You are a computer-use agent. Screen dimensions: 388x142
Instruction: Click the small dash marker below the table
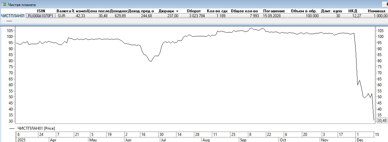9,21
